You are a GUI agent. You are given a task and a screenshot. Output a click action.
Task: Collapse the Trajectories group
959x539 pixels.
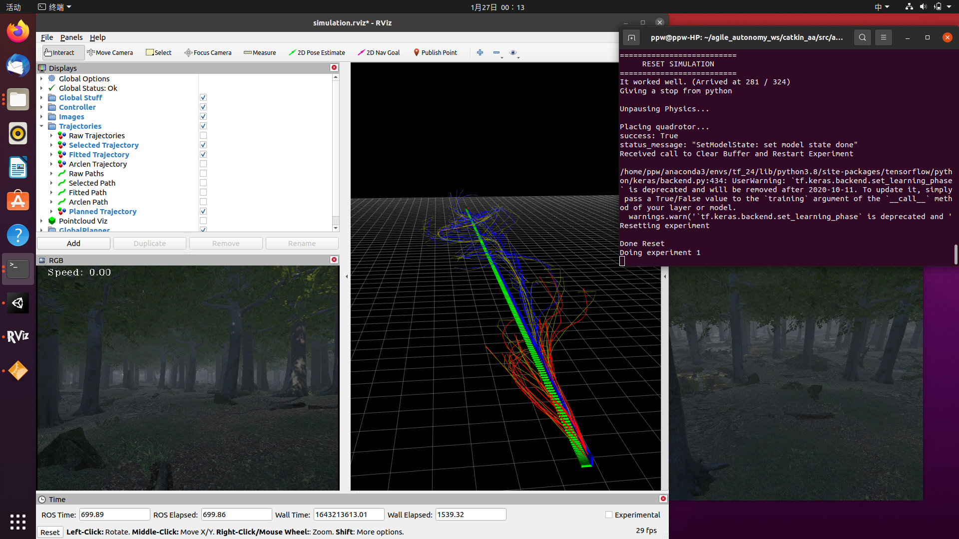(42, 126)
